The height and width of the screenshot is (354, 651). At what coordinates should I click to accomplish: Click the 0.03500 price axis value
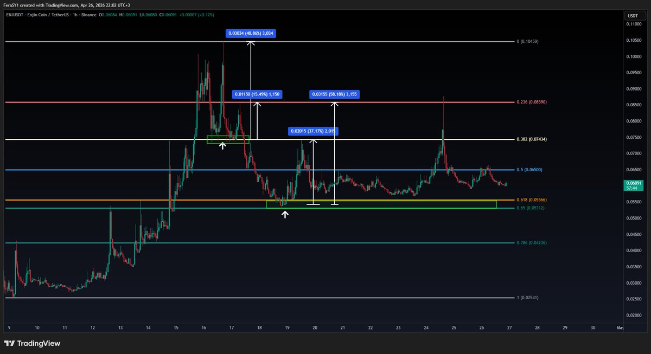[x=635, y=267]
